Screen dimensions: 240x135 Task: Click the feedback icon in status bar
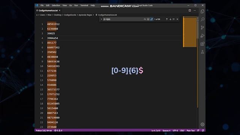pos(198,130)
